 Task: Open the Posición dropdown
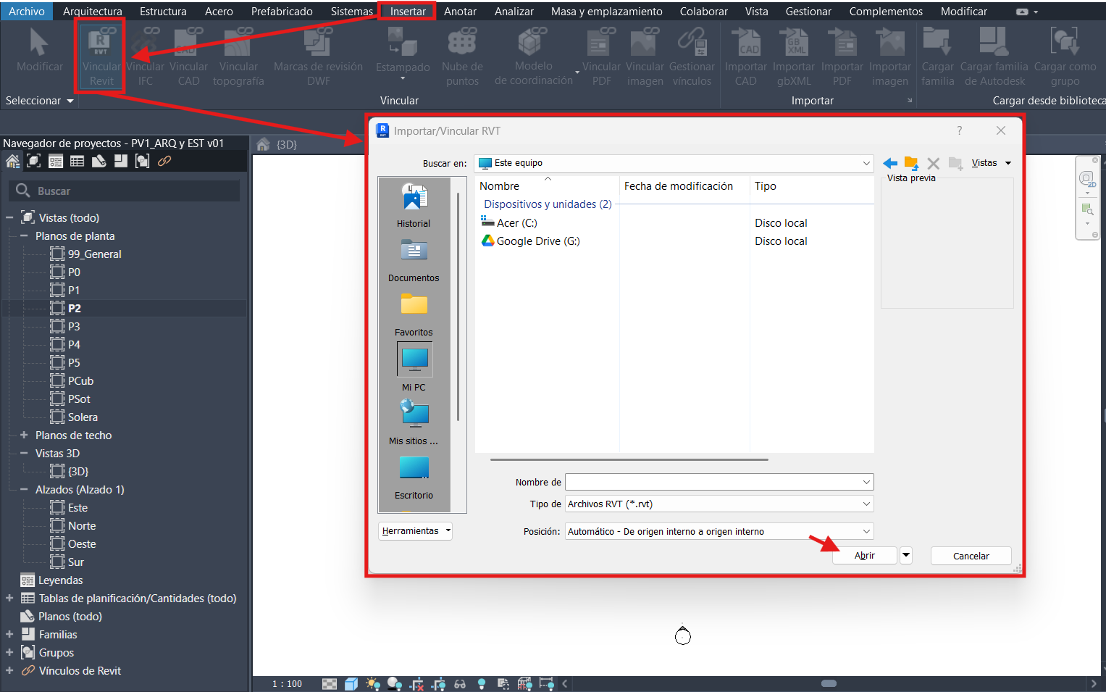[x=719, y=532]
